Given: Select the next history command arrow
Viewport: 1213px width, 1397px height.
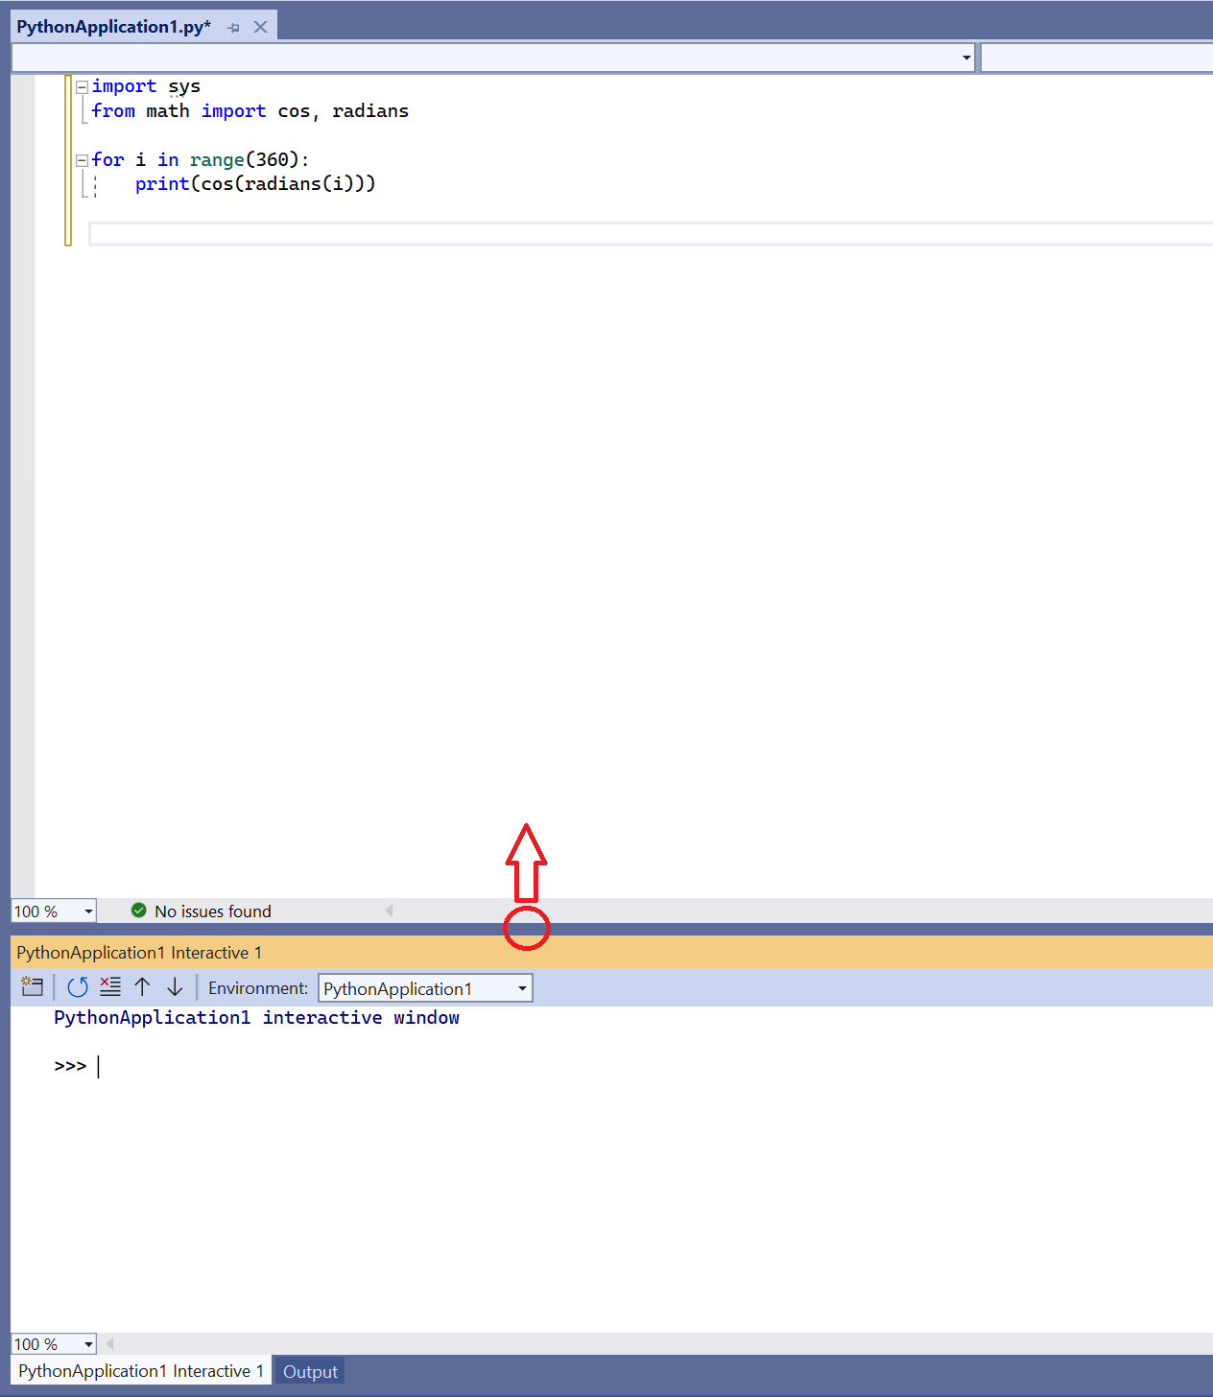Looking at the screenshot, I should click(x=175, y=986).
